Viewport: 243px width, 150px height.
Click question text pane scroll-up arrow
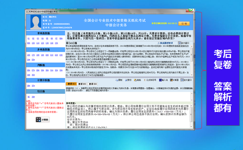click(x=192, y=46)
